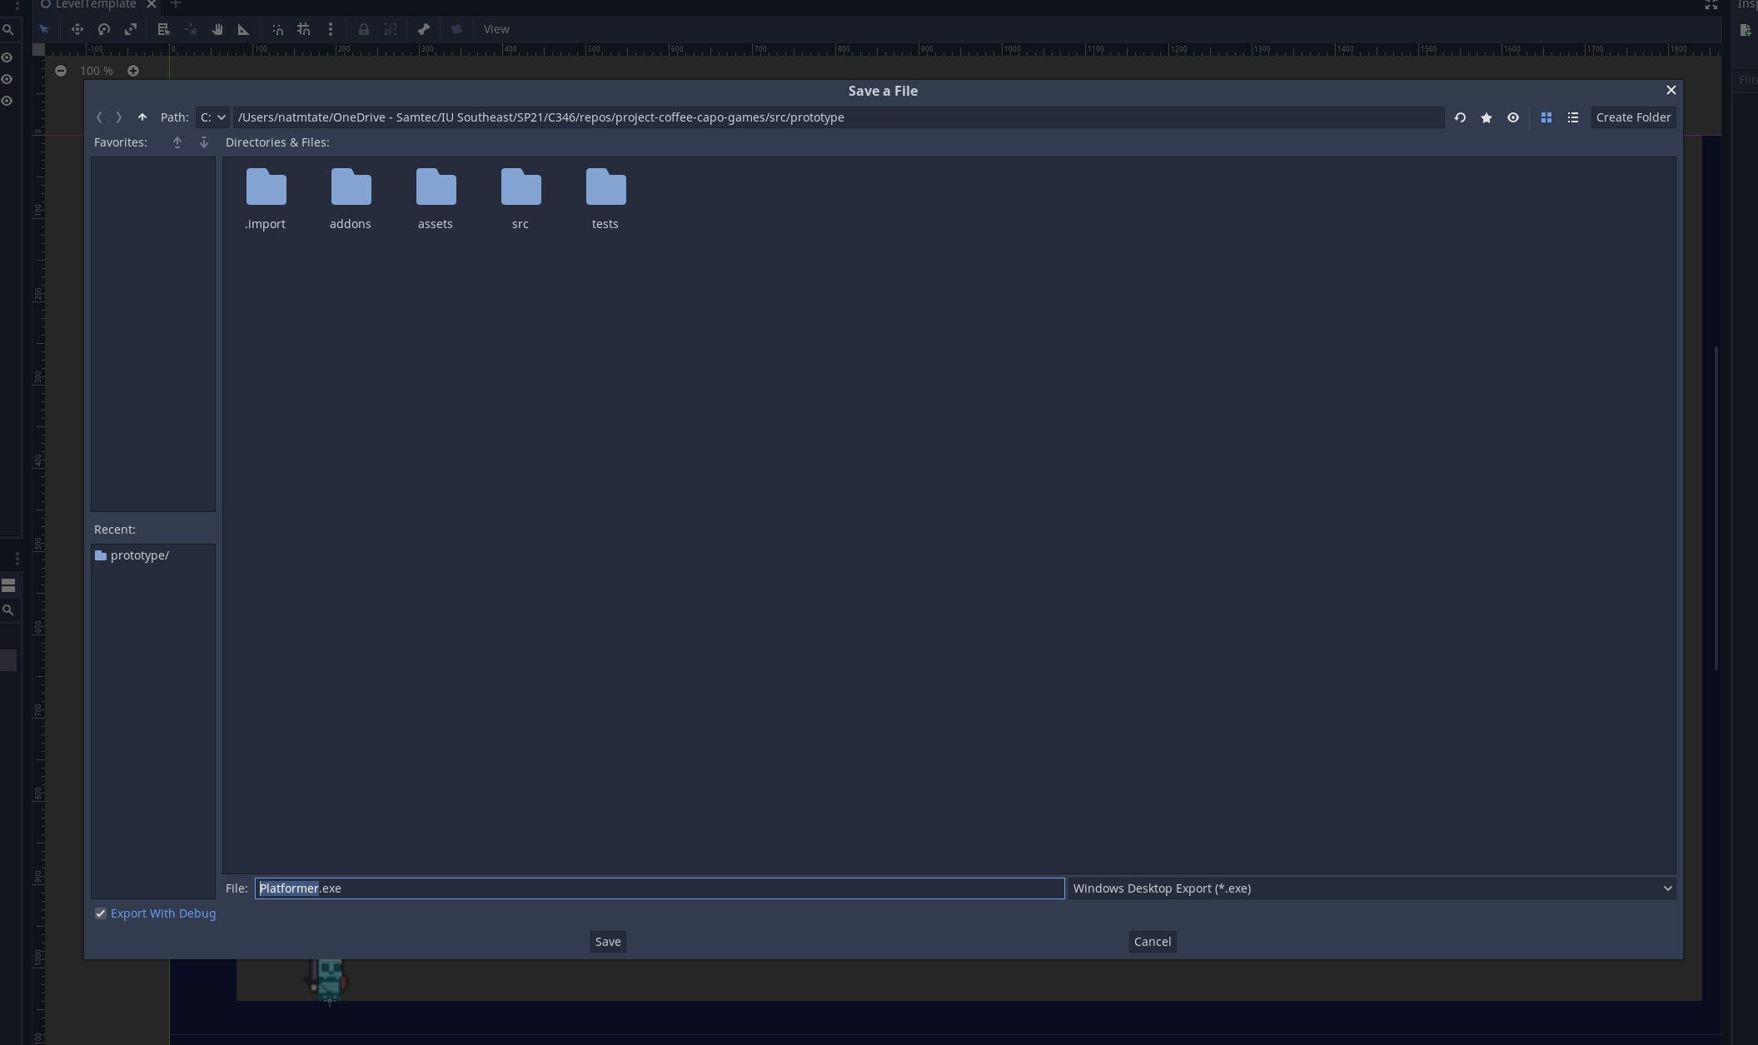Open the View menu in toolbar

tap(496, 29)
